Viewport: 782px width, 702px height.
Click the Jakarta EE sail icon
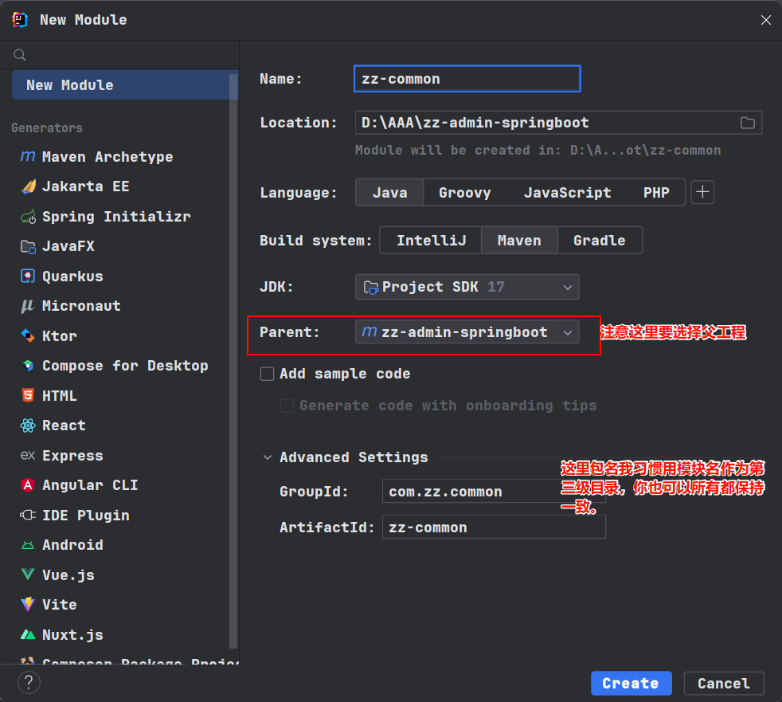pos(28,186)
